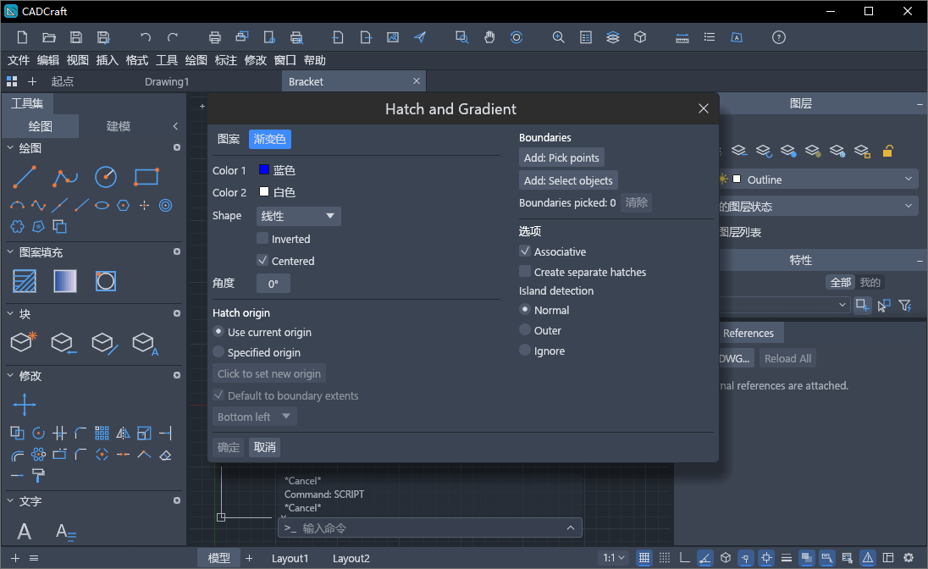Click the Save icon in toolbar
The height and width of the screenshot is (569, 928).
click(76, 37)
